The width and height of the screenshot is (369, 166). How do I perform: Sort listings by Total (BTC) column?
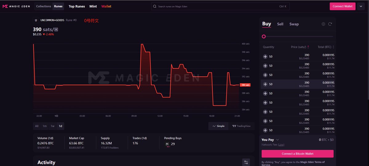326,47
